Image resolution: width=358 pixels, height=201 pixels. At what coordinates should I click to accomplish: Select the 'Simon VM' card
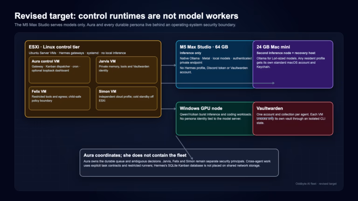tap(126, 98)
